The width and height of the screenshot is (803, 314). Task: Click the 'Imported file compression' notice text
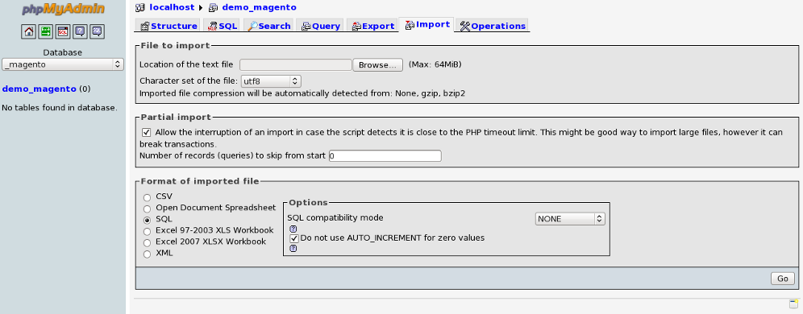coord(302,93)
